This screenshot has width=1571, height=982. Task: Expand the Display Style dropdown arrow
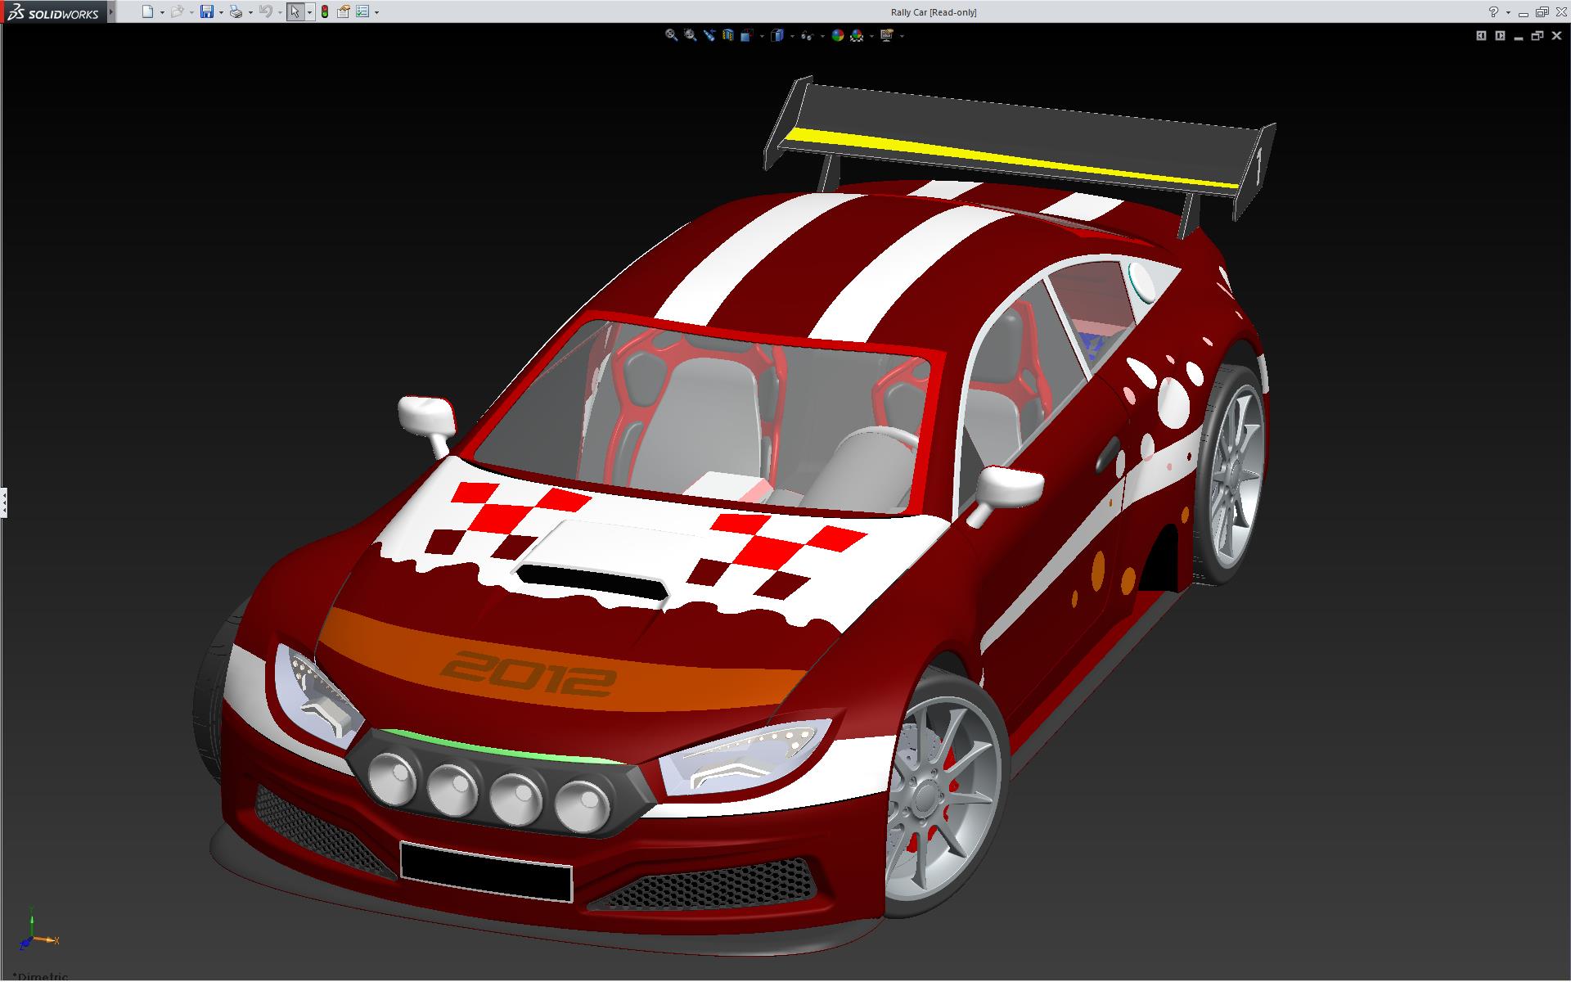click(x=791, y=36)
